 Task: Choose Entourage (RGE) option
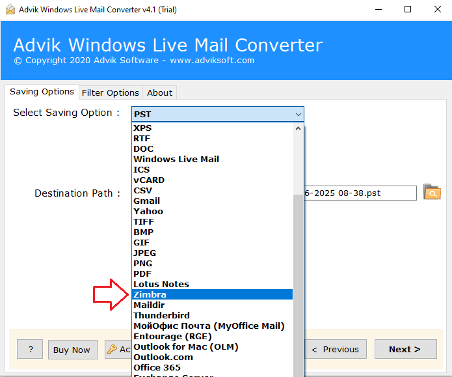coord(212,336)
